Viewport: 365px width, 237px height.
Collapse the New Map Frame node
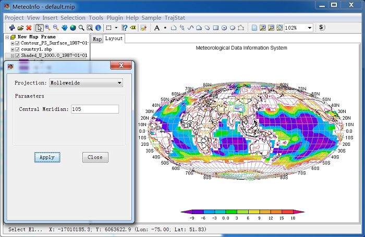point(7,37)
